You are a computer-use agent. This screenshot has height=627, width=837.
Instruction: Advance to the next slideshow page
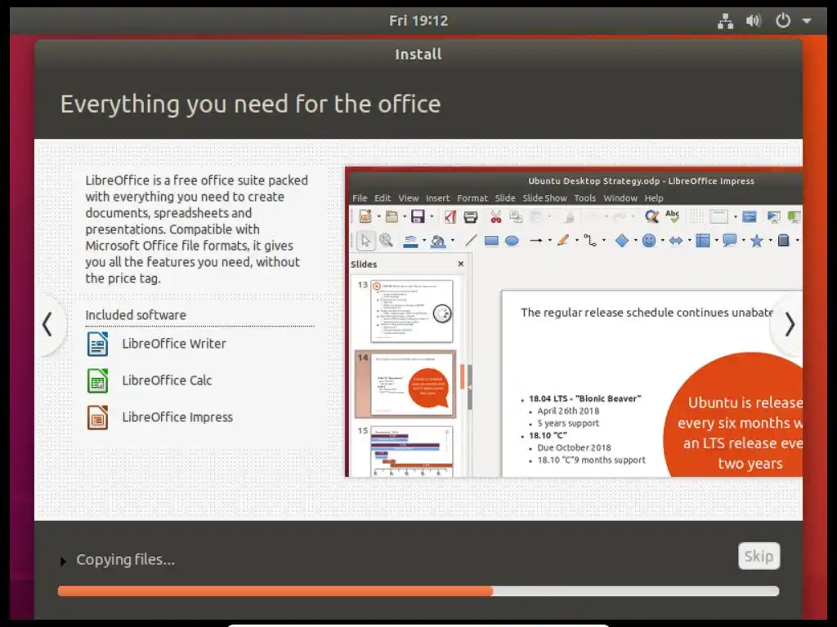tap(789, 324)
